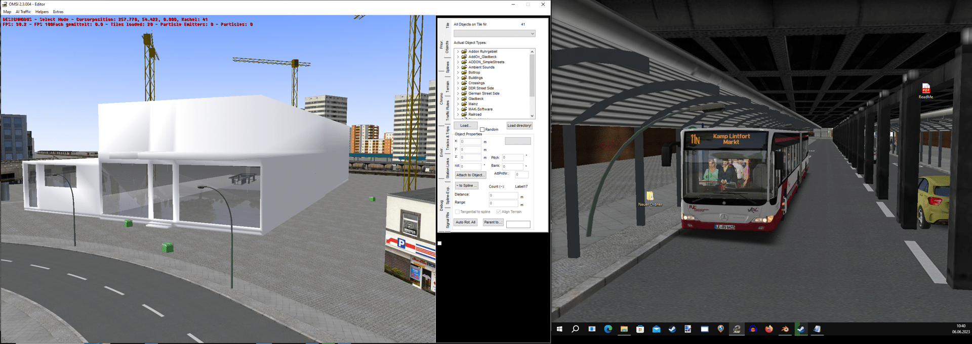Viewport: 972px width, 344px height.
Task: Open the All Objects on Tile dropdown
Action: point(494,34)
